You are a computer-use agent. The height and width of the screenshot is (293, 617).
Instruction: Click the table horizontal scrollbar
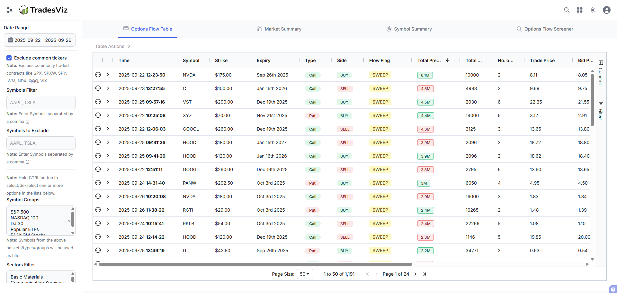[x=255, y=264]
